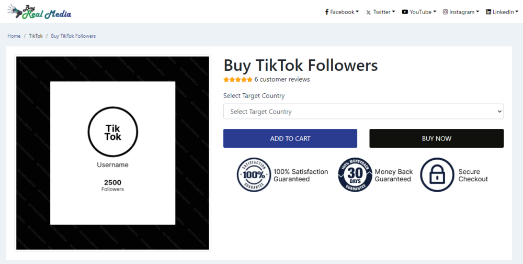
Task: Go to Home via breadcrumb
Action: click(14, 36)
